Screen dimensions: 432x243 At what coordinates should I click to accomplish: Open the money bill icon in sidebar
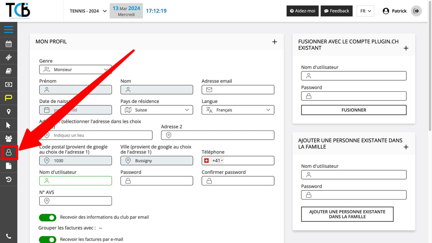(x=9, y=84)
